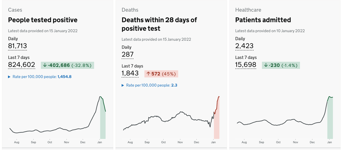
Task: Expand the Deaths rate per 100,000 people
Action: click(x=149, y=85)
